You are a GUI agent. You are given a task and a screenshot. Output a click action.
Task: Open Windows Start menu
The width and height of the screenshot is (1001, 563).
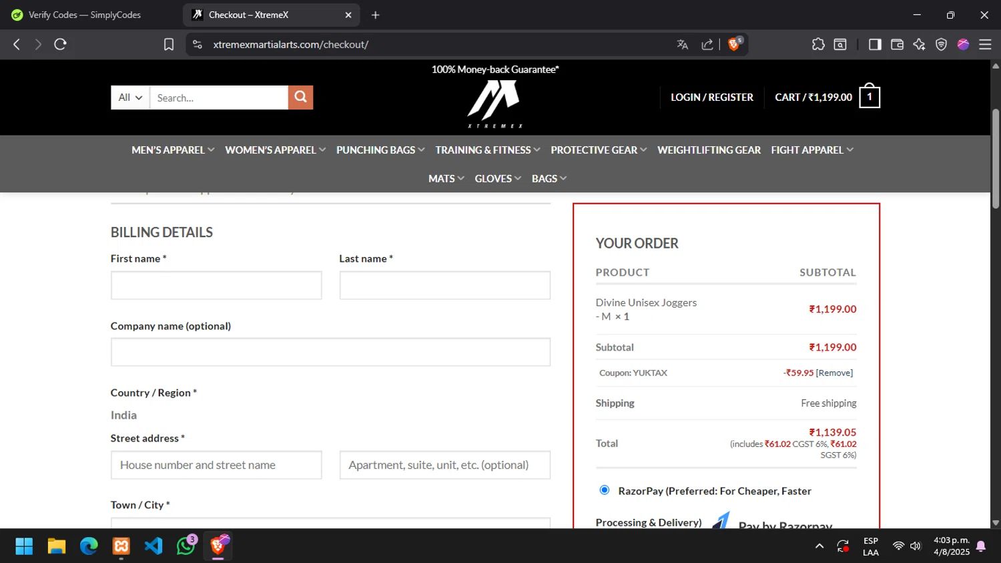click(24, 546)
